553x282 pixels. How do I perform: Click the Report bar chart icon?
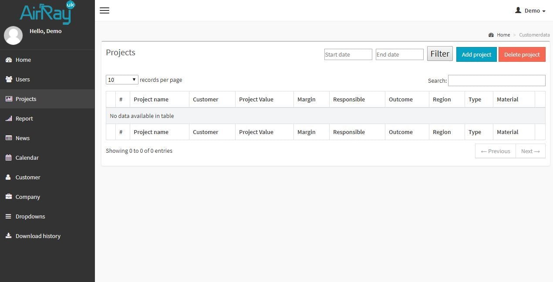tap(9, 119)
